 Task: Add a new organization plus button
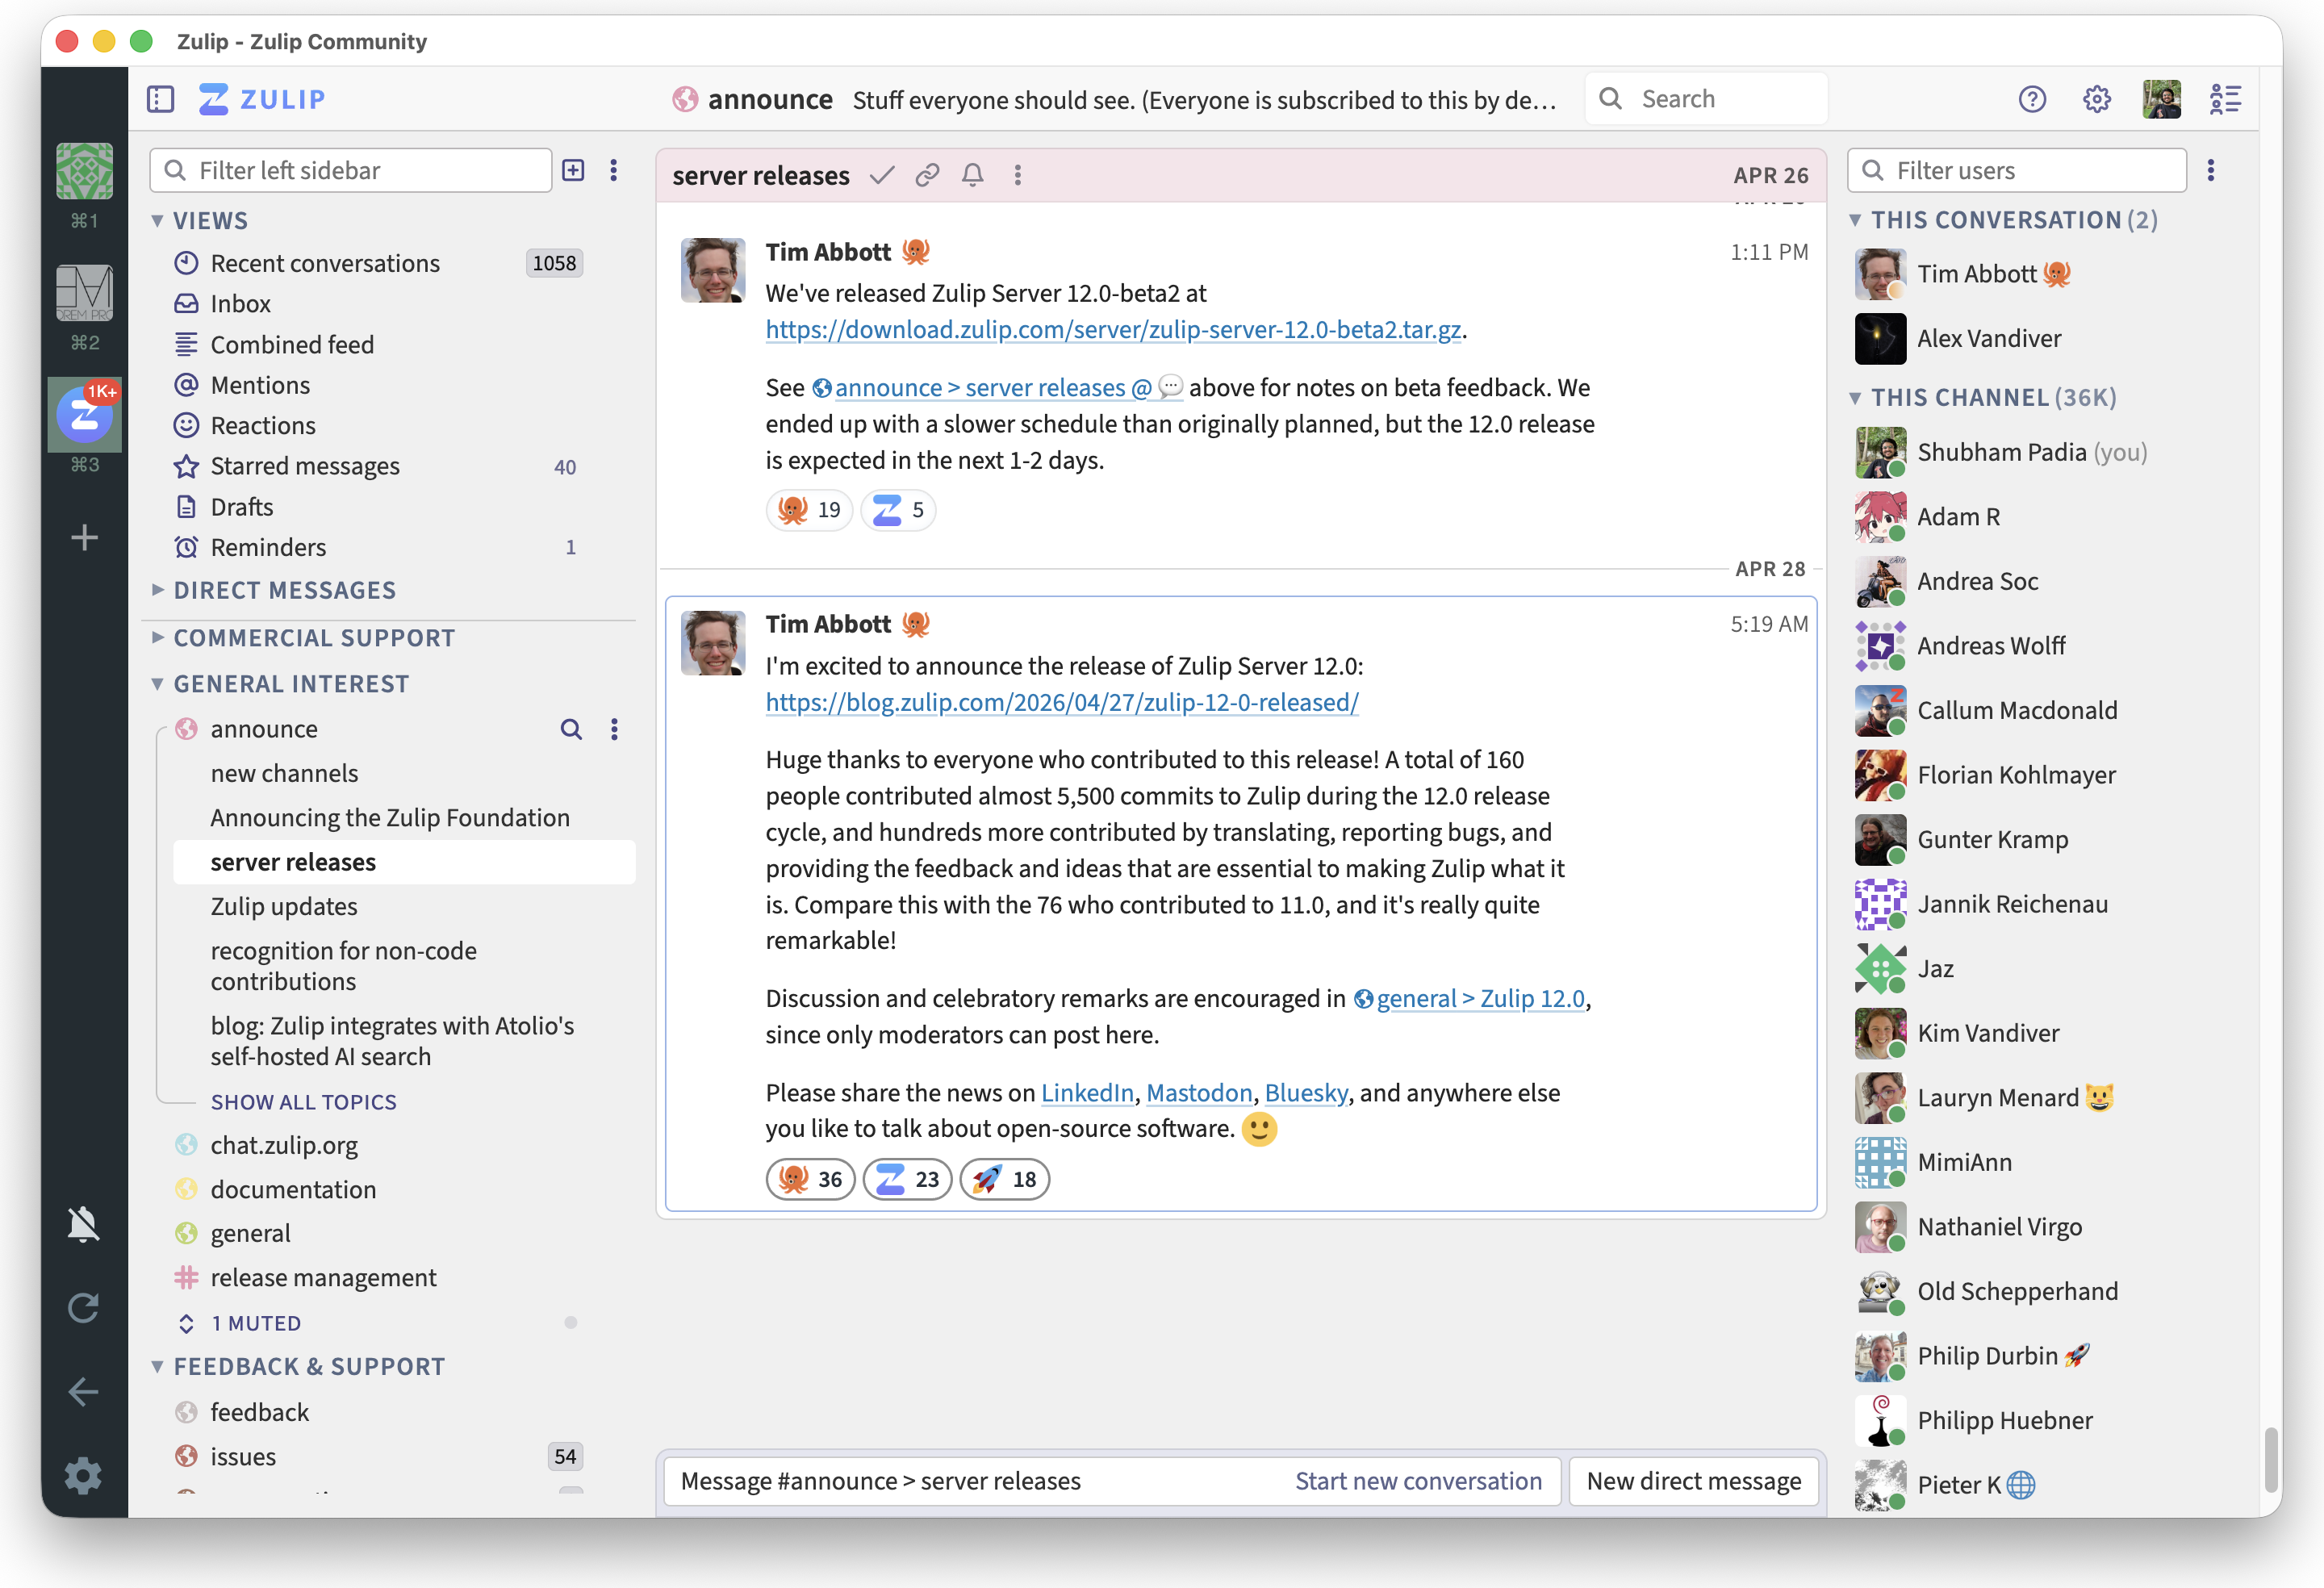(x=84, y=538)
